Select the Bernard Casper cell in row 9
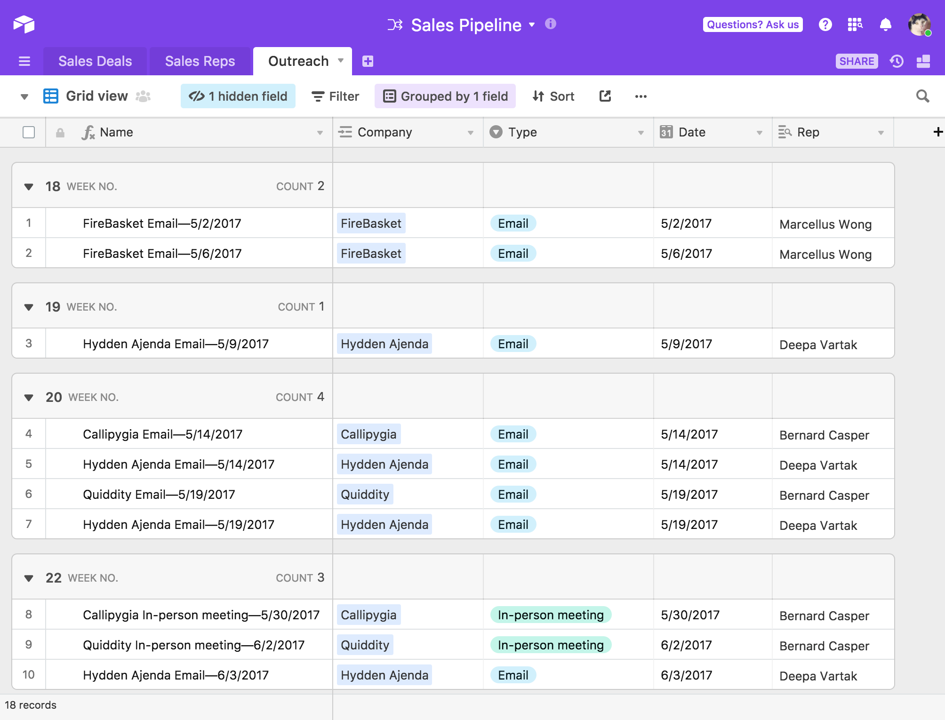The width and height of the screenshot is (945, 720). (x=833, y=645)
